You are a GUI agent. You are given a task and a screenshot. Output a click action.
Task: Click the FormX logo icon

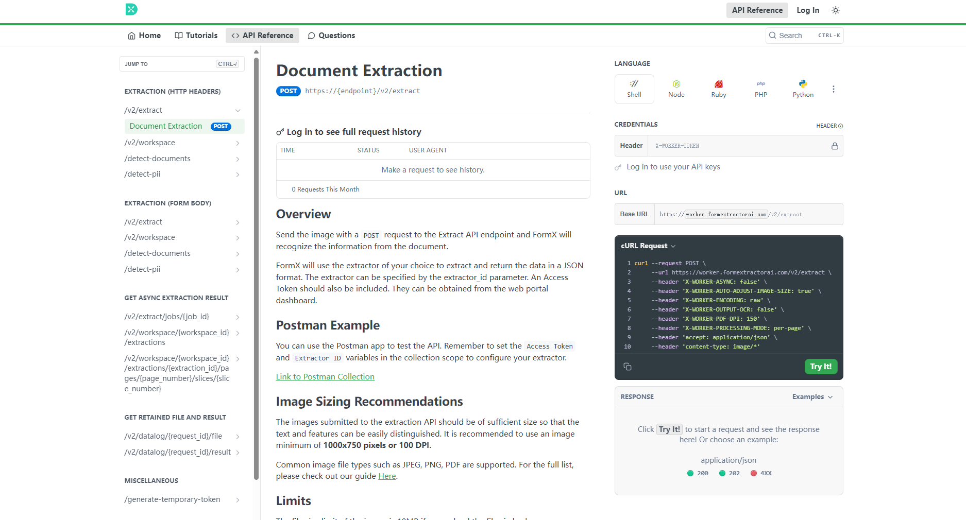131,9
